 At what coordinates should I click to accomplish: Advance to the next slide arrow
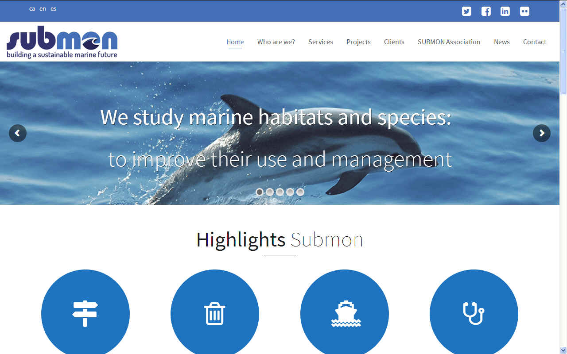[541, 133]
